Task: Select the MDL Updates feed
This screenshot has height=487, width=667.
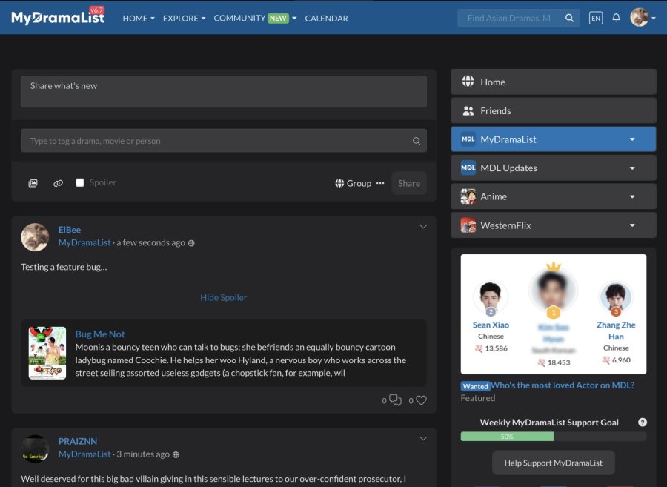Action: coord(553,168)
